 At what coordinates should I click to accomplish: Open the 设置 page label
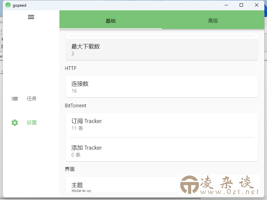point(32,123)
